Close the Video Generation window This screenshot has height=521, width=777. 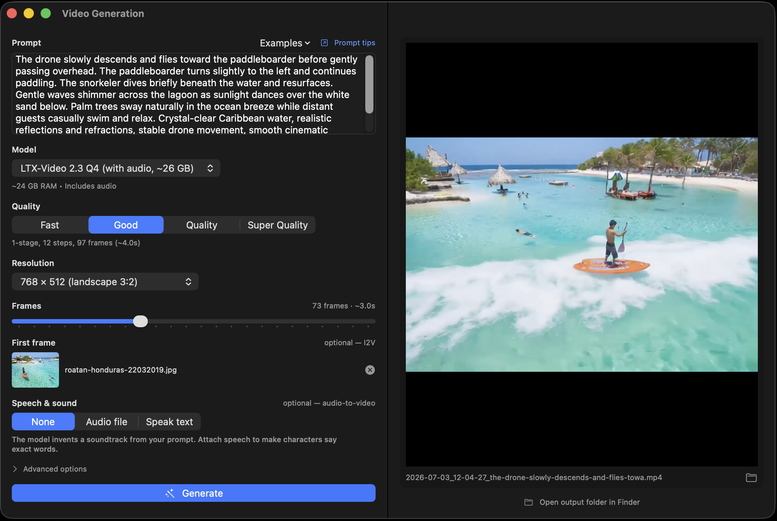click(x=12, y=14)
